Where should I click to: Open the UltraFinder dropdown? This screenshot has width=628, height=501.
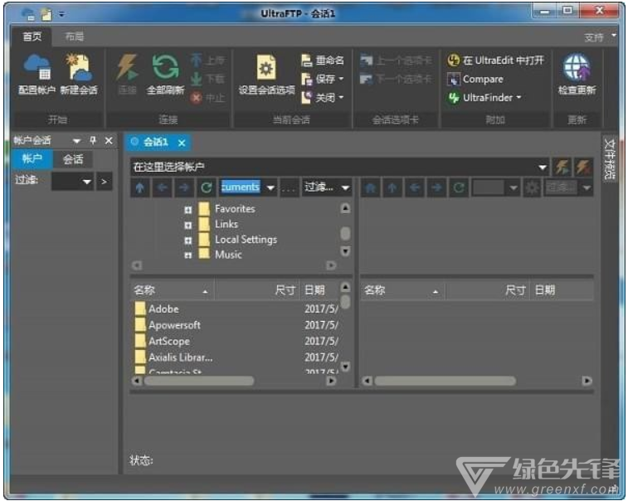click(x=518, y=97)
